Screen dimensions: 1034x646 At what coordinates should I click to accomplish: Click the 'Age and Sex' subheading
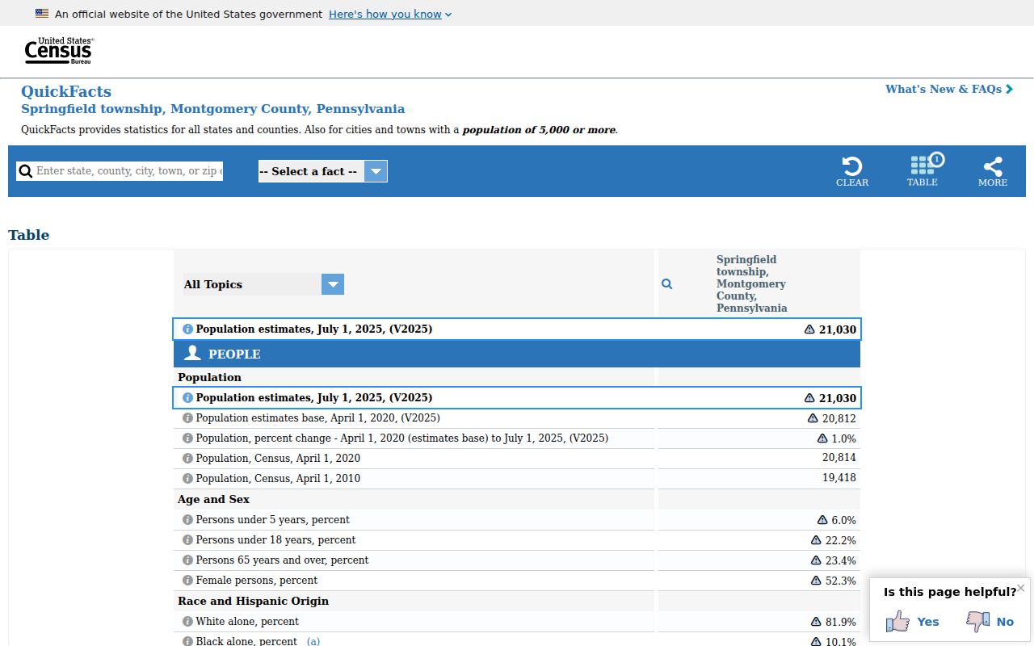coord(213,500)
